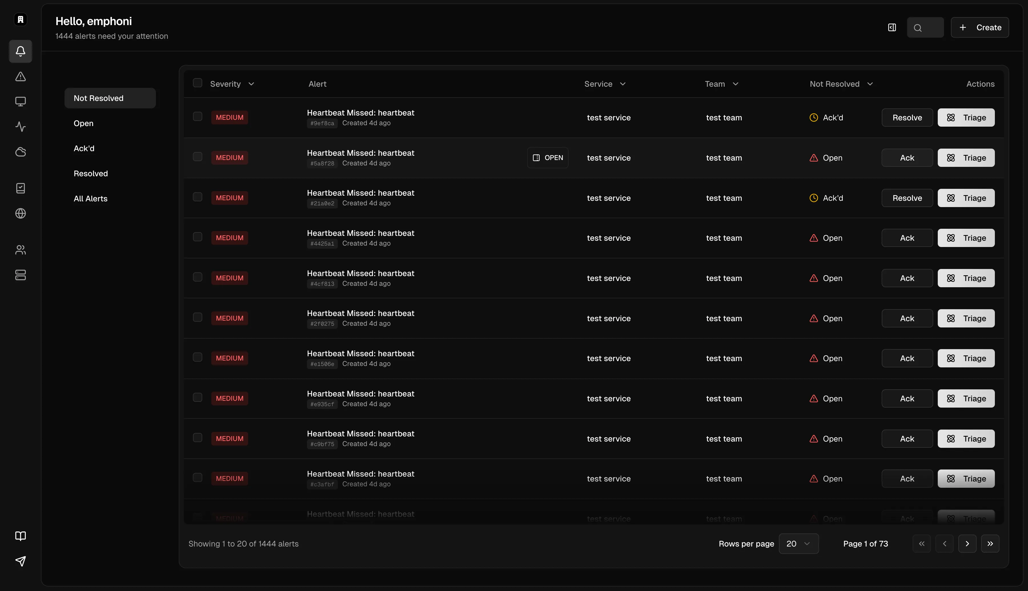Click the search field in header

click(x=925, y=28)
